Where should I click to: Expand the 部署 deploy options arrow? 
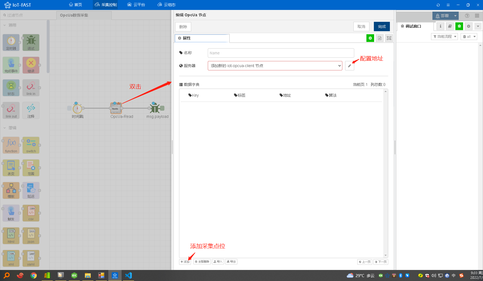pyautogui.click(x=455, y=16)
